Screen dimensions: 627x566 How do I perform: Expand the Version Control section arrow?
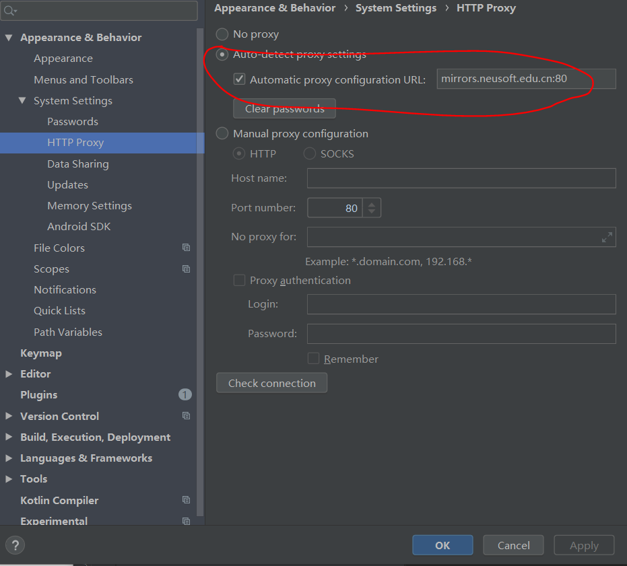click(x=8, y=416)
